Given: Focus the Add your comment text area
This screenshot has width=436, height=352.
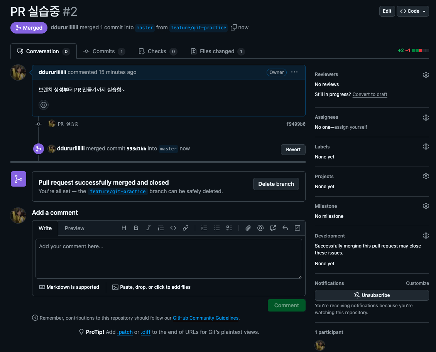Looking at the screenshot, I should 169,259.
